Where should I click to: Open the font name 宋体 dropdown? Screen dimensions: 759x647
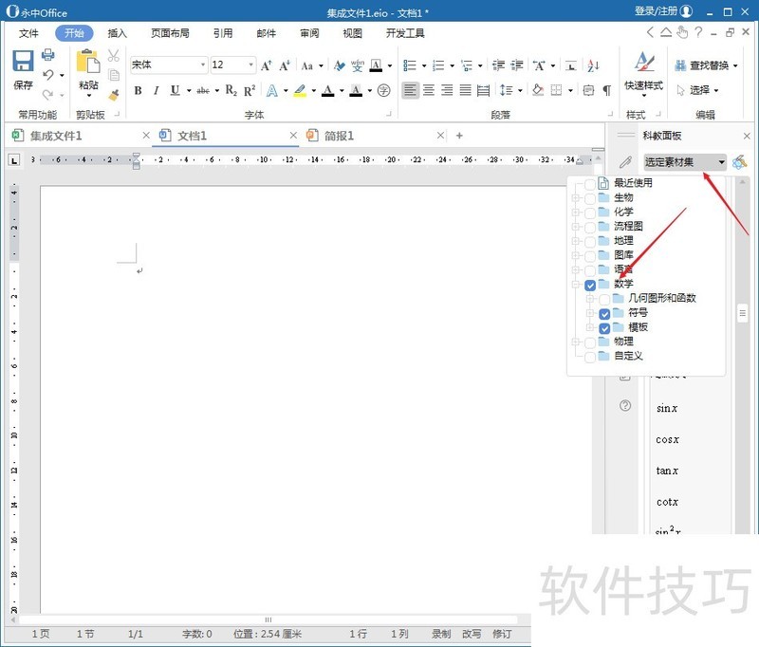(x=203, y=65)
